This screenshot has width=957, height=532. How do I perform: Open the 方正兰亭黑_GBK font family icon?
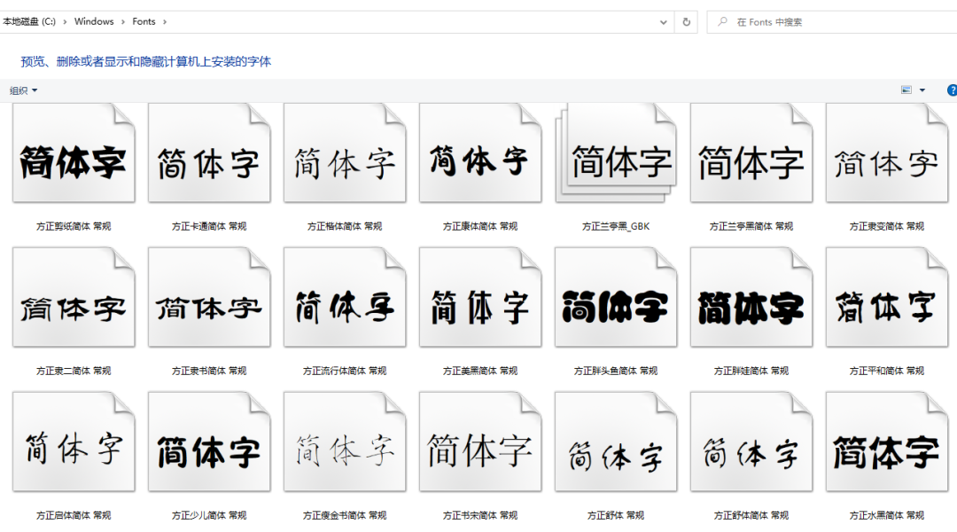[616, 153]
